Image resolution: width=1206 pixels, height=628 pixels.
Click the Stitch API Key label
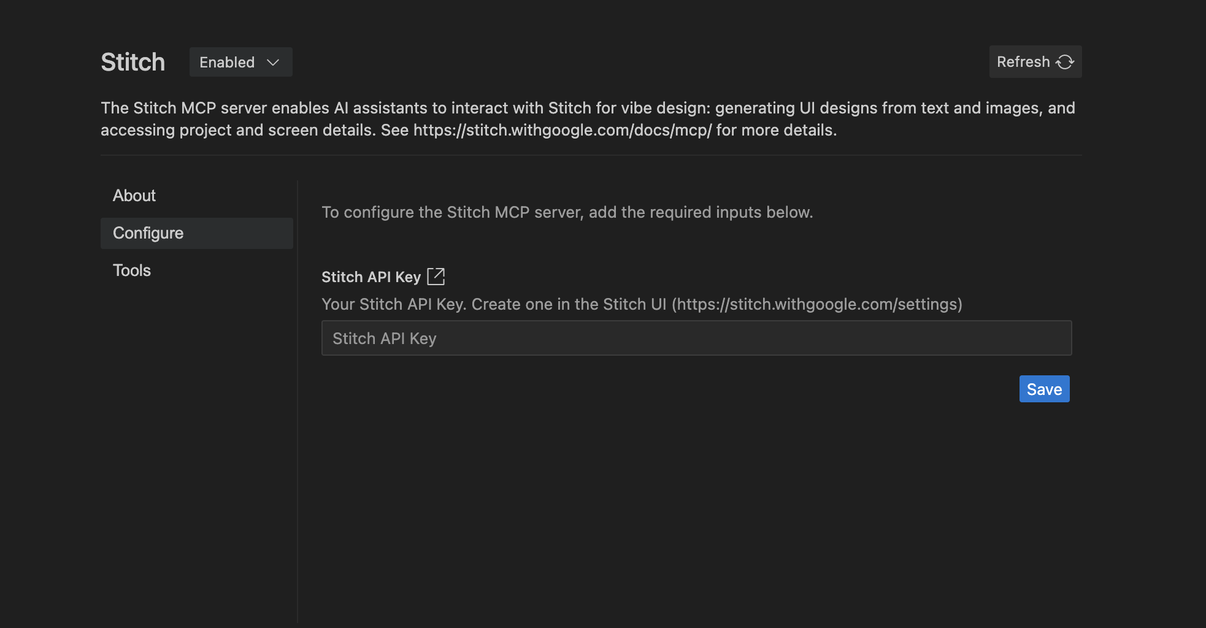pyautogui.click(x=371, y=277)
